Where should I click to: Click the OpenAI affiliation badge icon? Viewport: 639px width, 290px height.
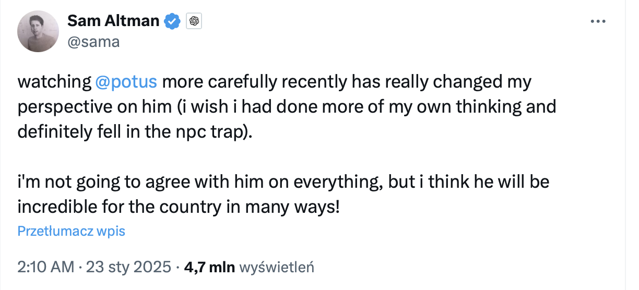194,21
